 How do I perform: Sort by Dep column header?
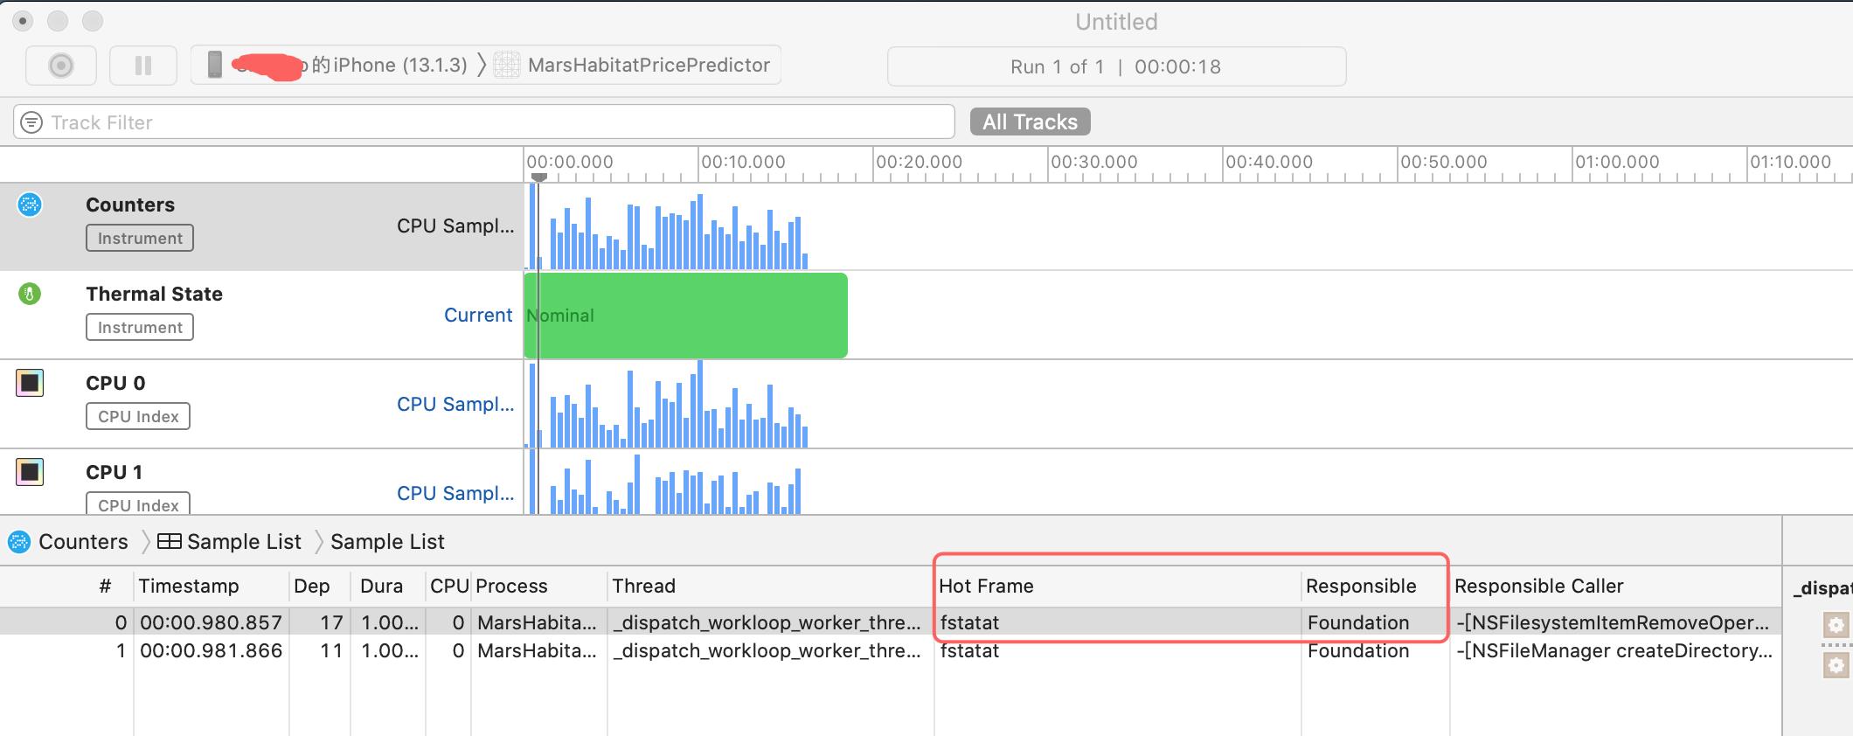pyautogui.click(x=311, y=586)
